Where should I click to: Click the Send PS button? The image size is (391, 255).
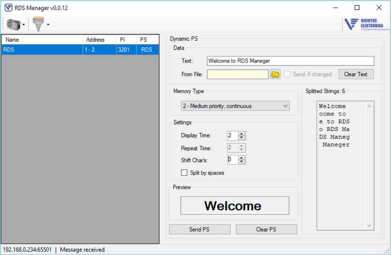199,229
